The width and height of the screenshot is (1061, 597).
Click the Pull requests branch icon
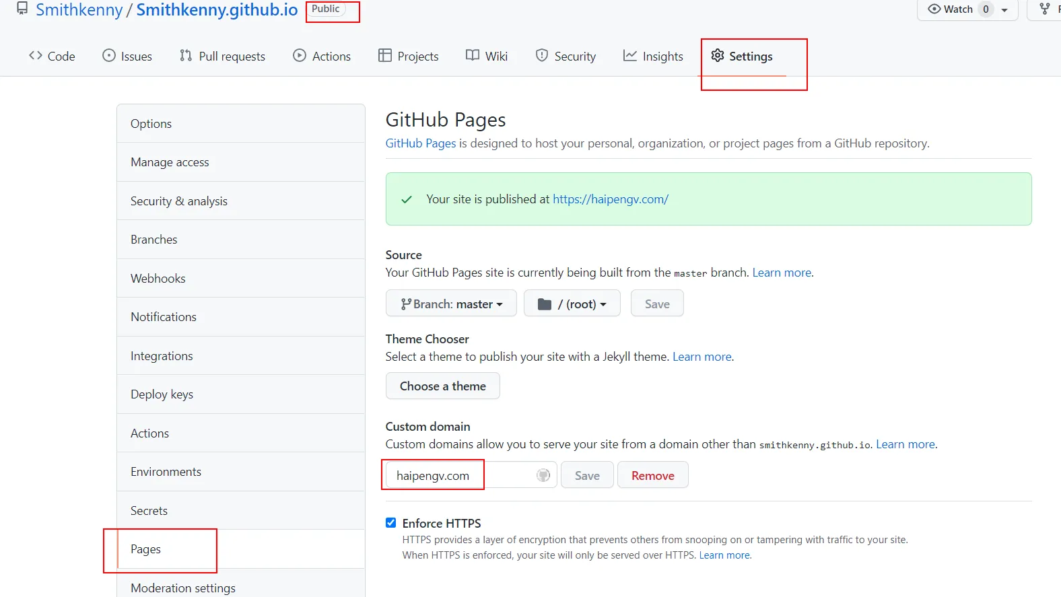tap(186, 56)
